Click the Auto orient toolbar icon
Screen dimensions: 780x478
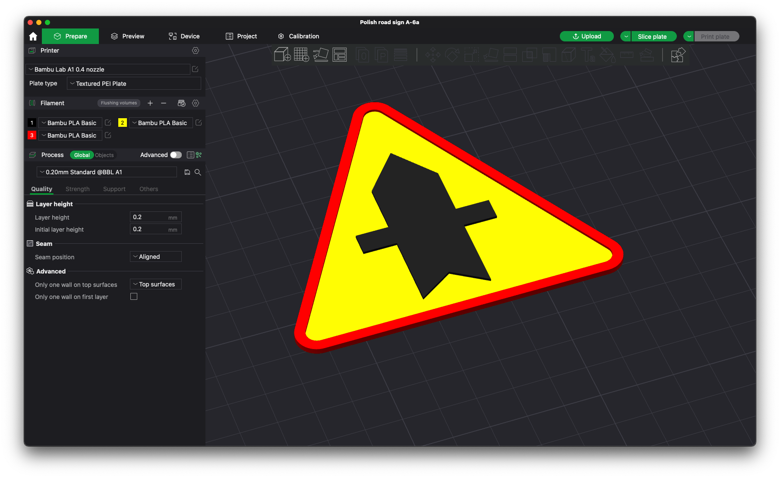click(320, 55)
